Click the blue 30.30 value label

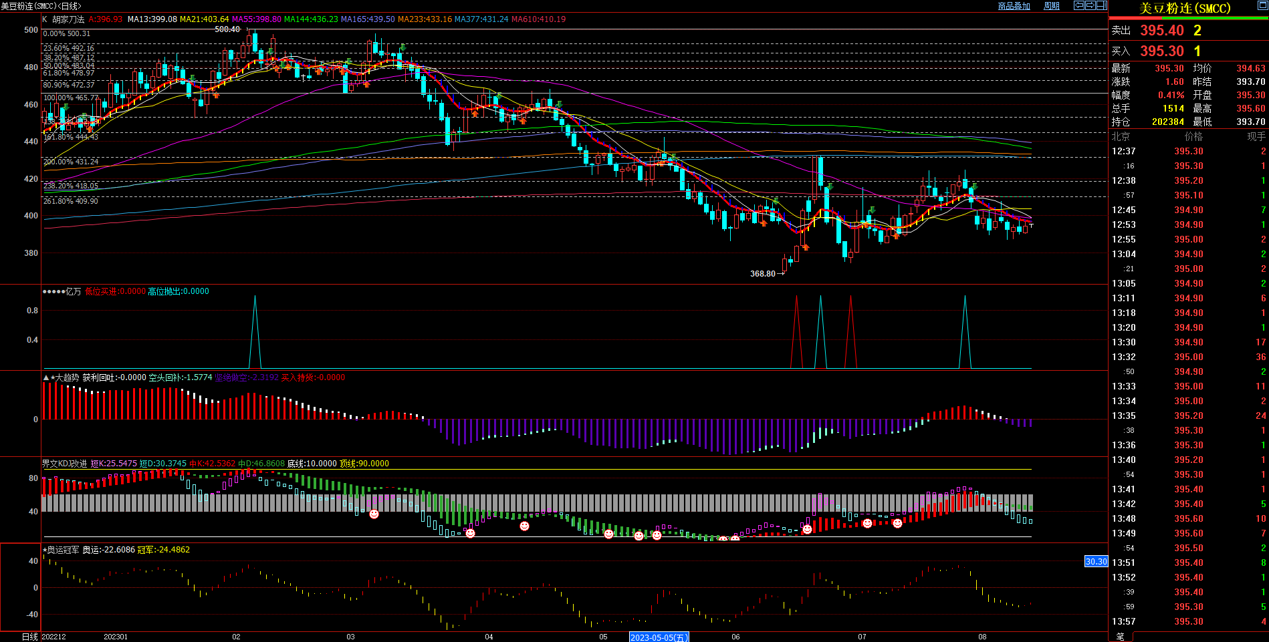point(1096,562)
